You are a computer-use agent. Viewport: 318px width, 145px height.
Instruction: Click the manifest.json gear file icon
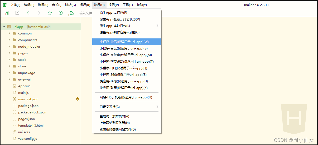point(15,99)
